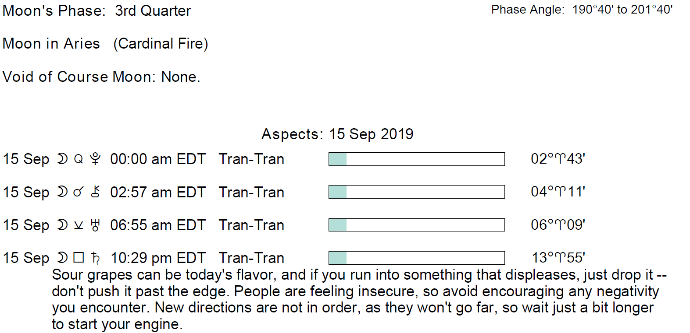Click the "Void of Course Moon: None." line
Viewport: 690px width, 333px height.
pos(101,77)
